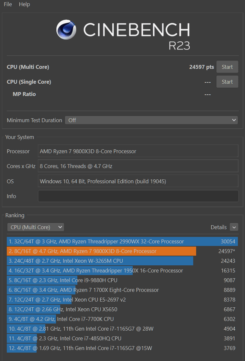Click the empty Info input field
245x361 pixels.
tap(138, 196)
